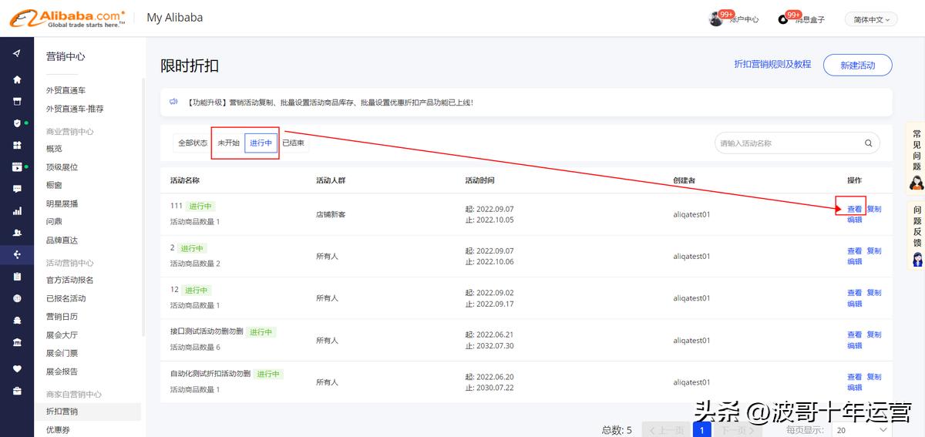Click the 常见问题 help avatar icon
Image resolution: width=925 pixels, height=437 pixels.
[x=917, y=183]
